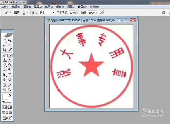Open the 图层(L) menu
This screenshot has width=170, height=124.
(37, 7)
